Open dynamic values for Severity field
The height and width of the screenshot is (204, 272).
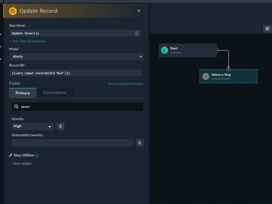tap(61, 126)
